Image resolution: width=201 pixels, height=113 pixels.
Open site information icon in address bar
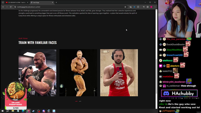(x=15, y=7)
